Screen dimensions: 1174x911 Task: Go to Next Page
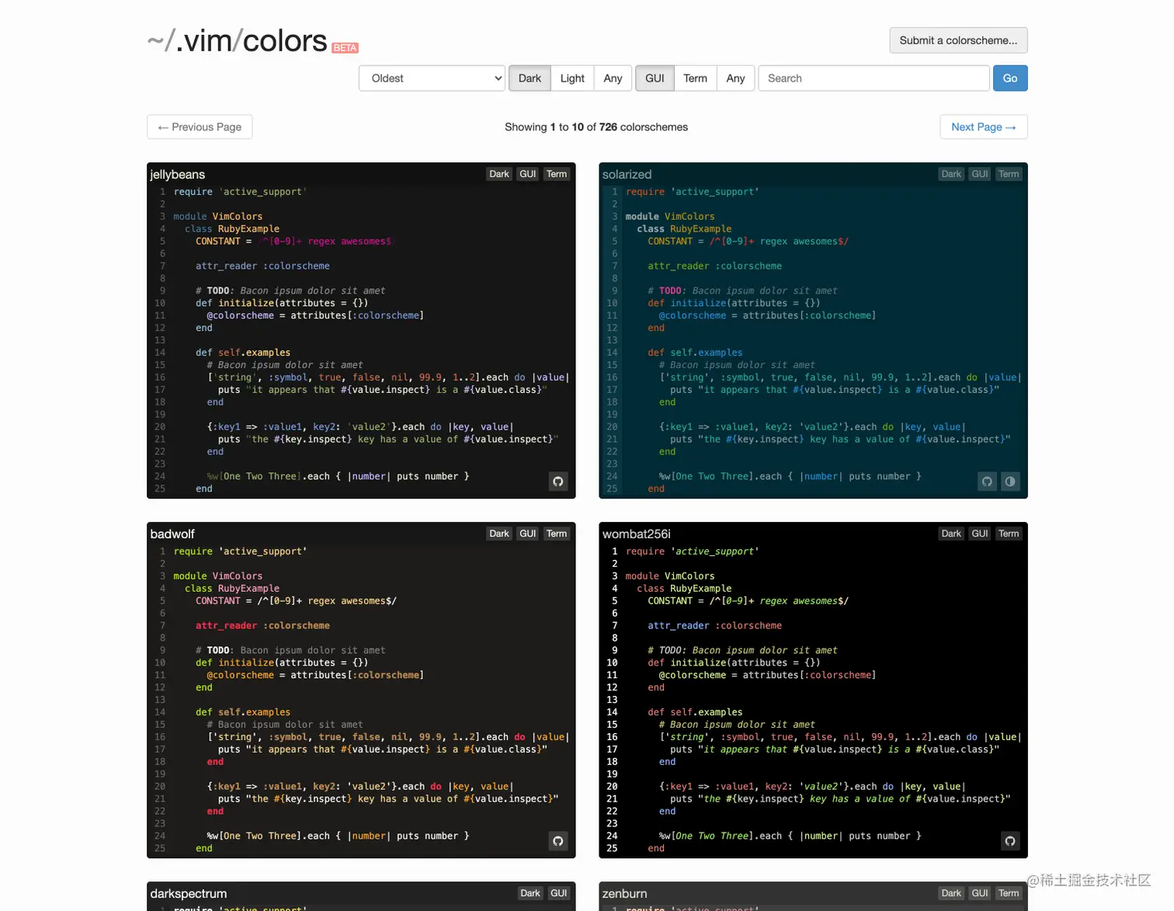(x=983, y=127)
